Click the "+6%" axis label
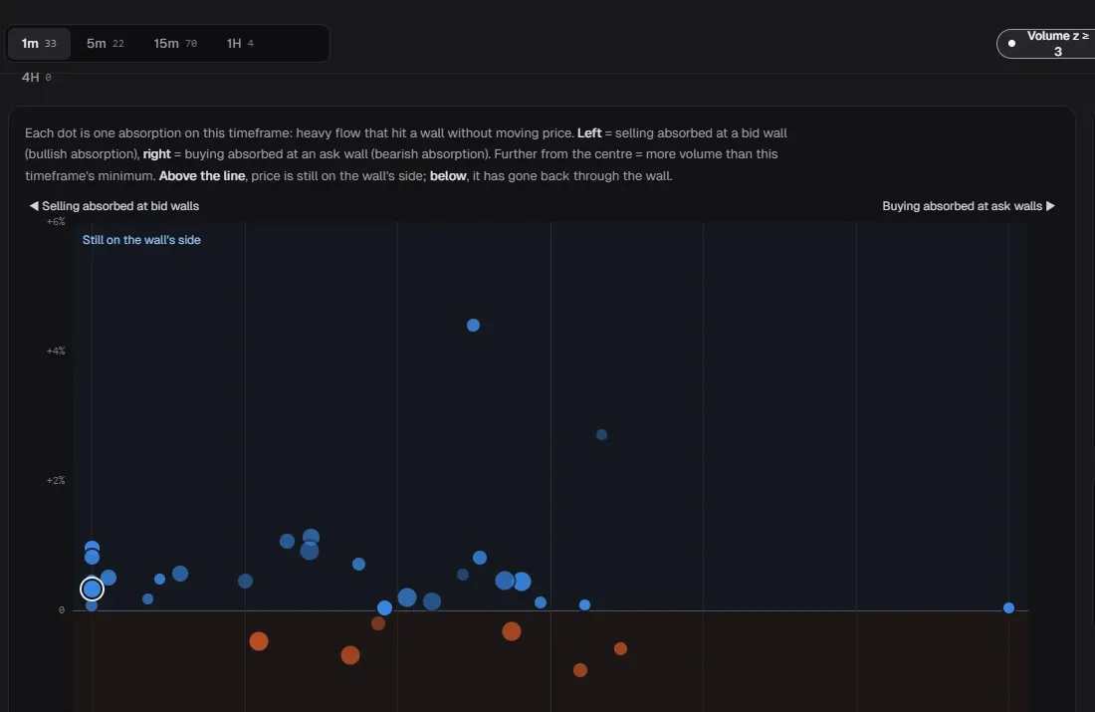The image size is (1095, 712). pos(56,221)
